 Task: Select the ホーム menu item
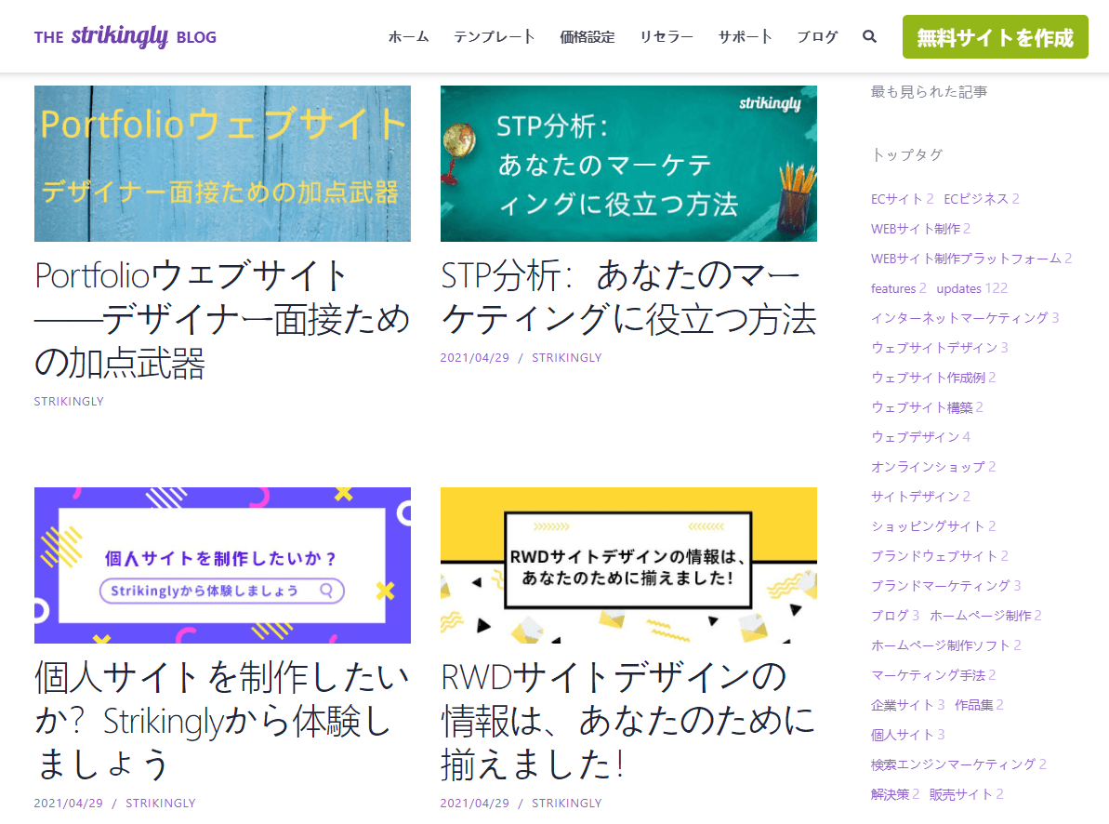pyautogui.click(x=408, y=36)
